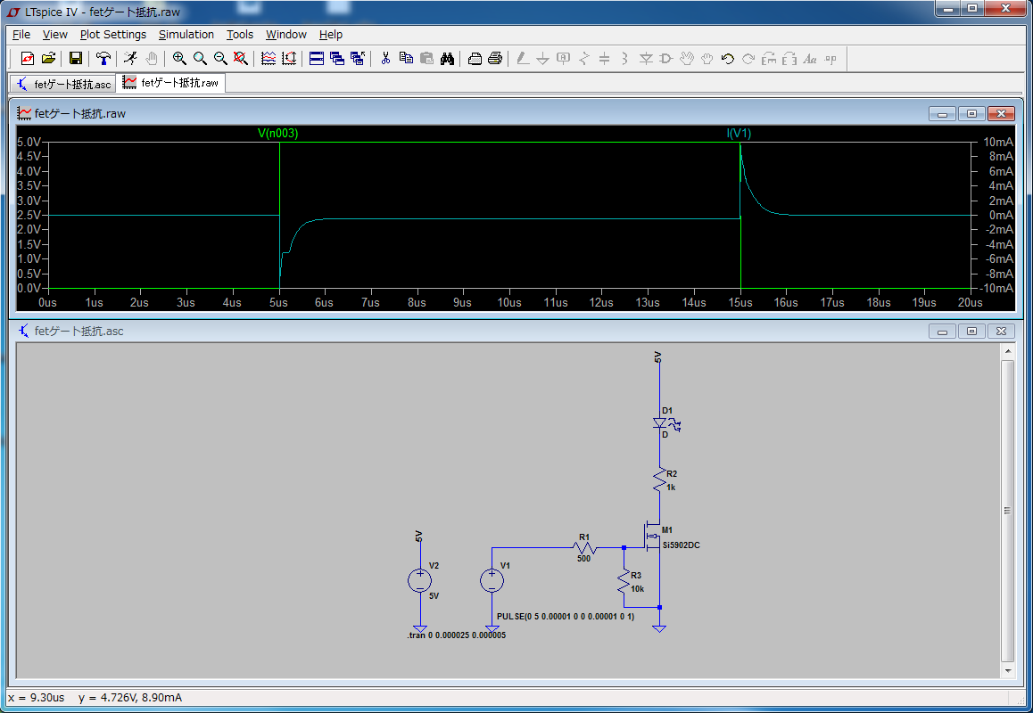The height and width of the screenshot is (713, 1033).
Task: Open the Plot Settings menu
Action: pyautogui.click(x=112, y=35)
